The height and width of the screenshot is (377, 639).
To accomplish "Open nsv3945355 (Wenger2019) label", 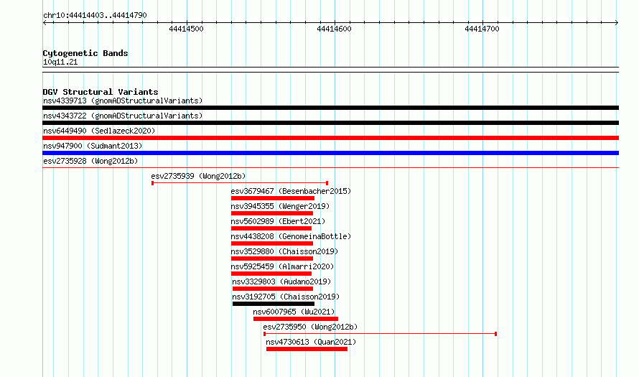I will (x=281, y=206).
